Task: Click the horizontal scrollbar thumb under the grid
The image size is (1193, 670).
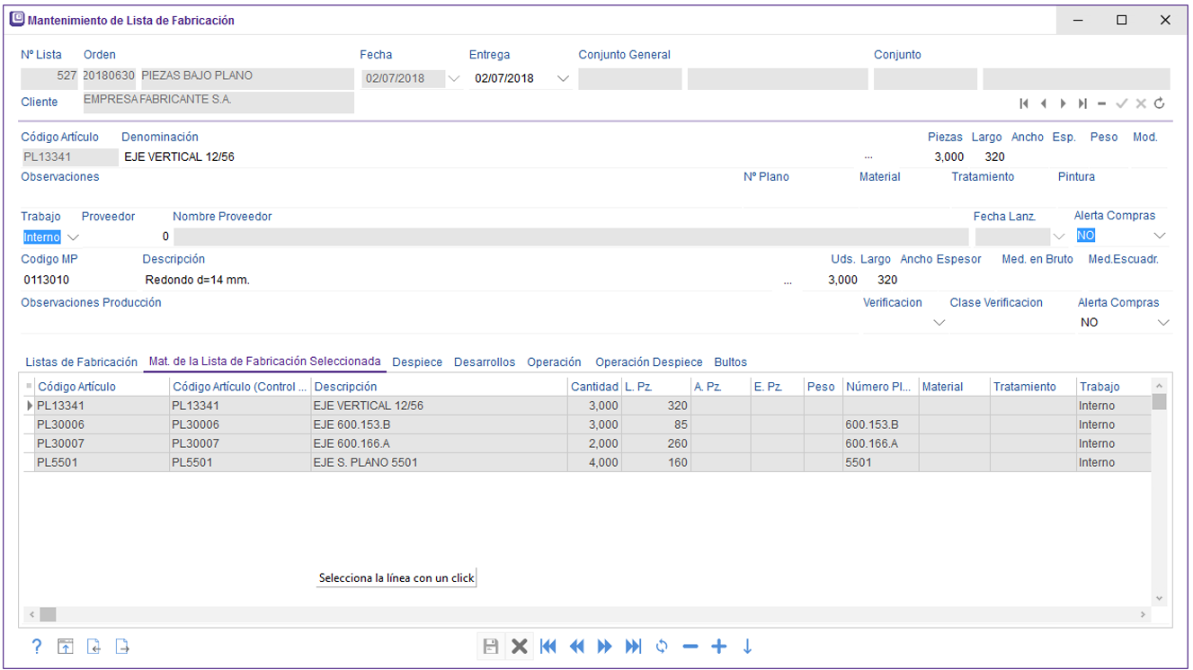Action: pos(48,614)
